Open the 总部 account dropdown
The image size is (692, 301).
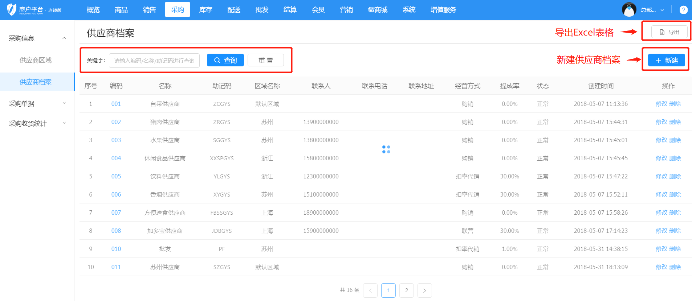[x=652, y=10]
